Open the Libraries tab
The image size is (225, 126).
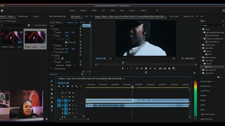tap(36, 16)
